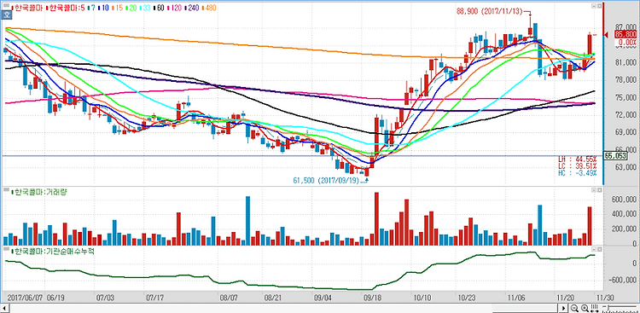640x313 pixels.
Task: Select the 한국콜마:5 moving average legend
Action: pos(67,7)
